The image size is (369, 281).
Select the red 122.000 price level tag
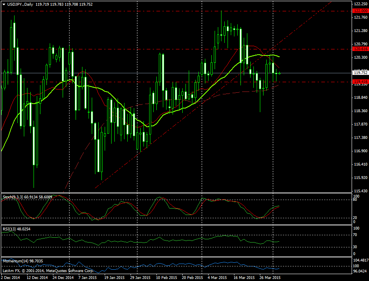(x=360, y=11)
